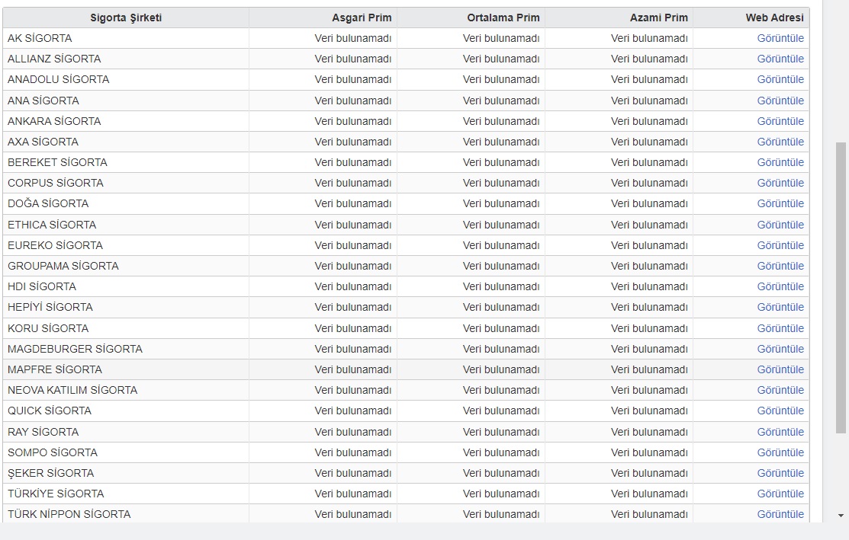
Task: Select the AK SİGORTA company name
Action: click(x=40, y=38)
